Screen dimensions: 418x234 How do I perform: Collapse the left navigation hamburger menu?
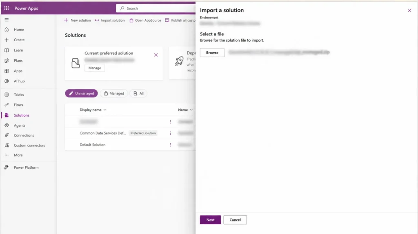pyautogui.click(x=7, y=20)
